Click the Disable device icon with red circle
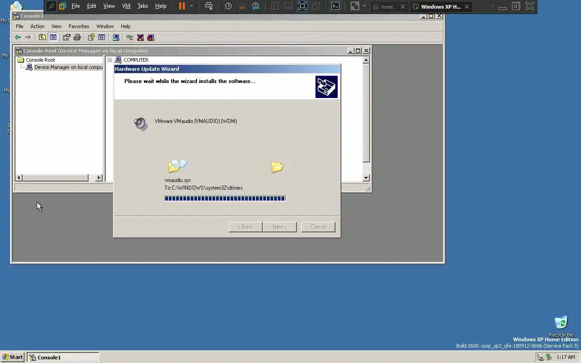 click(151, 38)
